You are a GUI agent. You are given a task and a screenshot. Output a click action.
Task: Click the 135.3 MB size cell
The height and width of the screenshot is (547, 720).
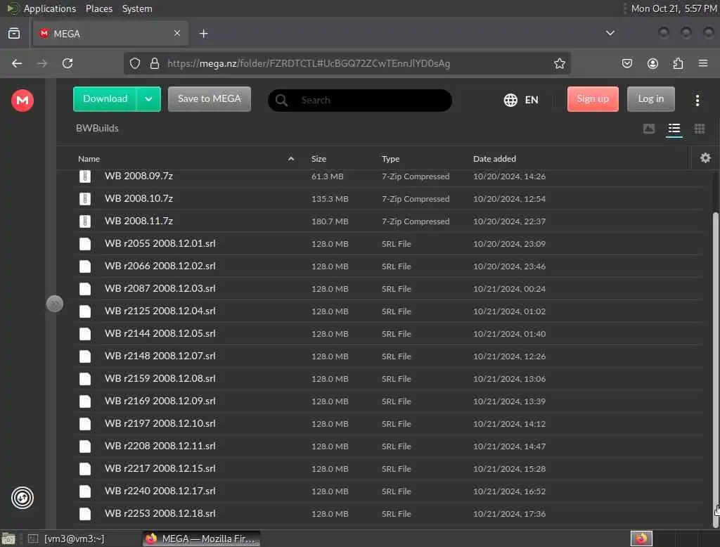coord(330,199)
